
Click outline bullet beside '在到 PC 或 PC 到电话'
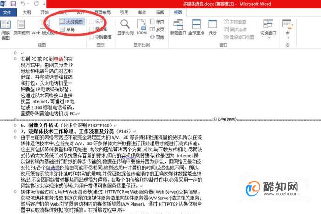tap(15, 59)
